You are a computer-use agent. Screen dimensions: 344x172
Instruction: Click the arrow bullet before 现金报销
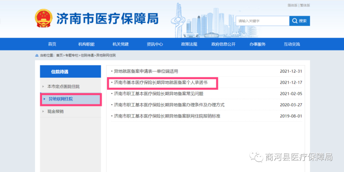point(43,111)
